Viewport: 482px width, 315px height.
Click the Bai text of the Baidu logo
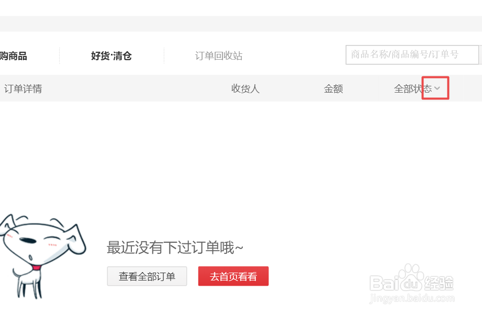pyautogui.click(x=384, y=283)
